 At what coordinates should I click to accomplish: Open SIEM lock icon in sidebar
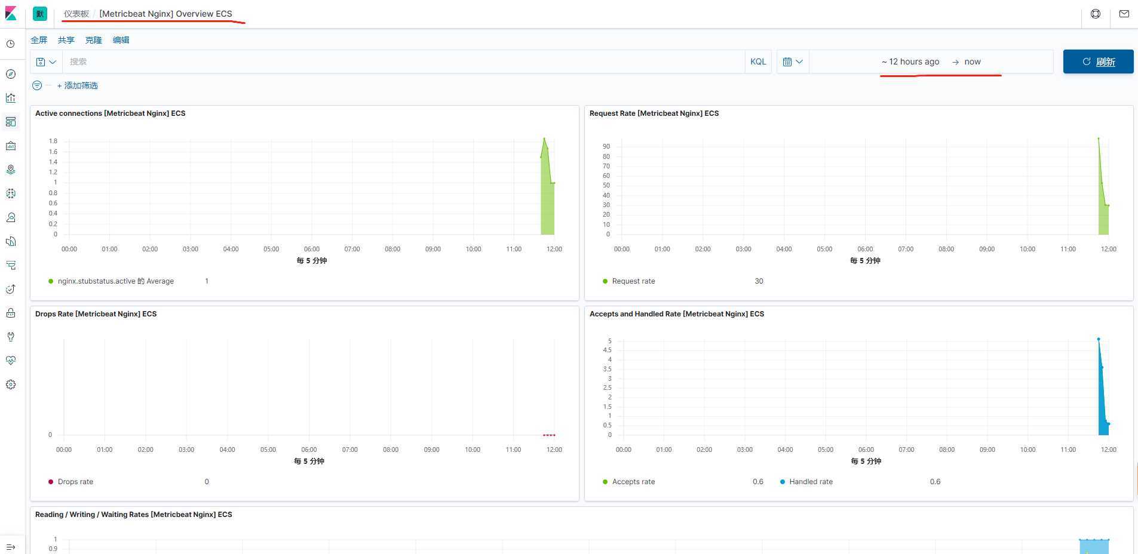[11, 313]
